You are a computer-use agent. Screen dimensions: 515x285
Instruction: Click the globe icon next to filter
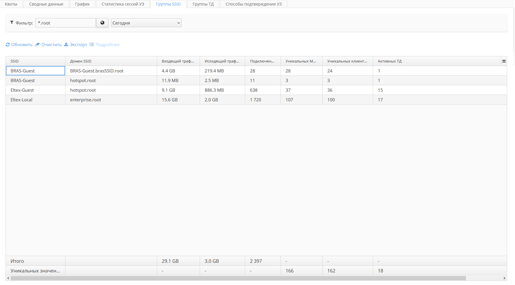(x=102, y=23)
